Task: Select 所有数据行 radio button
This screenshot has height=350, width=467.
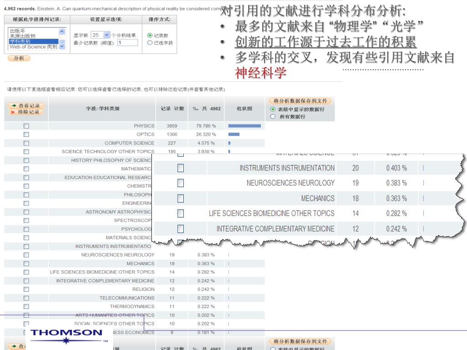Action: (x=273, y=117)
